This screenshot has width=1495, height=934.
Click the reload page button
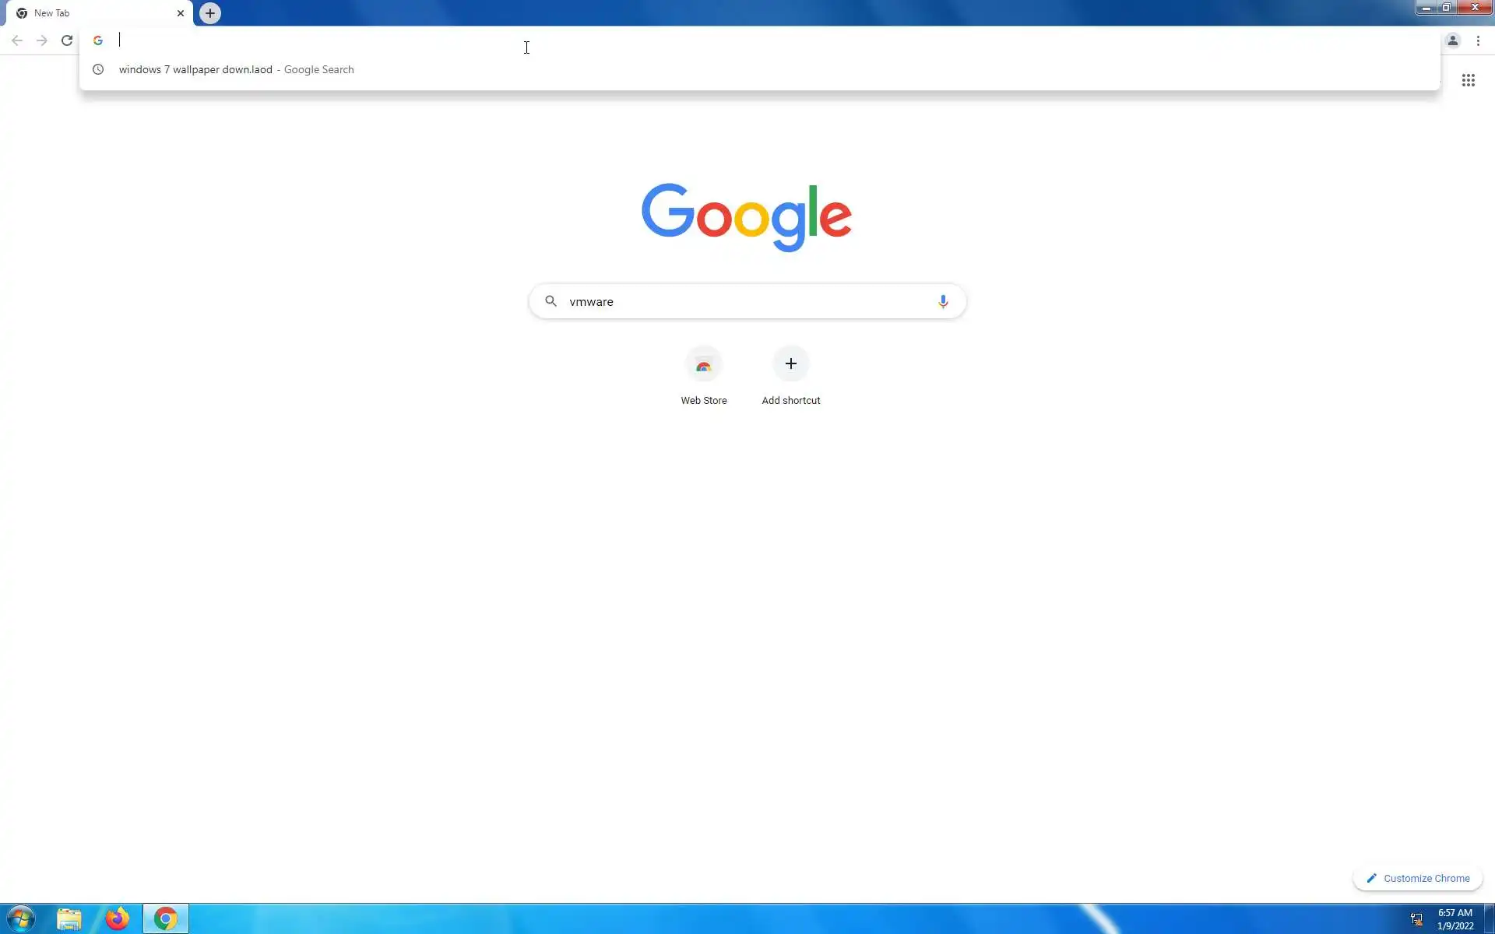(x=67, y=40)
